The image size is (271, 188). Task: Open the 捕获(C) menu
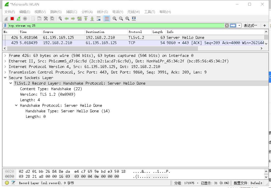pyautogui.click(x=72, y=12)
